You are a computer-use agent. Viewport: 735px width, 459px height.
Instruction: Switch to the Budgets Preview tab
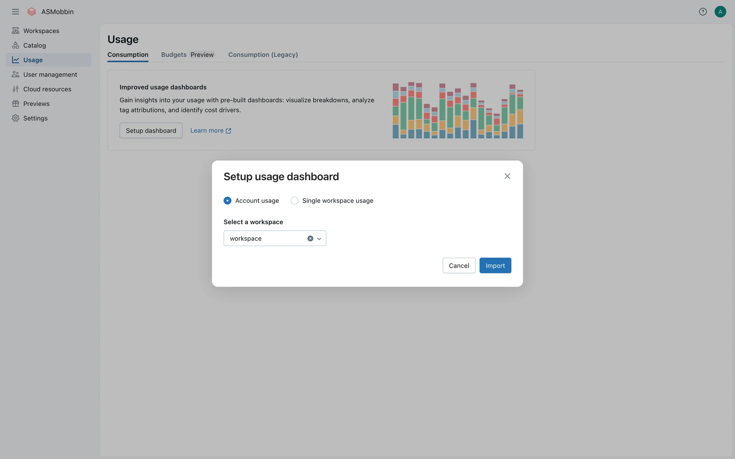click(x=187, y=55)
